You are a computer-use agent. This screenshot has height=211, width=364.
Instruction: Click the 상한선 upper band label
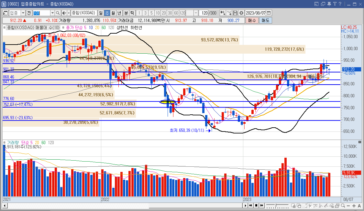click(122, 27)
